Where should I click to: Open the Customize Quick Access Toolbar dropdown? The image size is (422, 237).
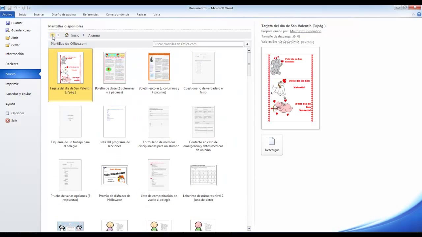point(29,8)
